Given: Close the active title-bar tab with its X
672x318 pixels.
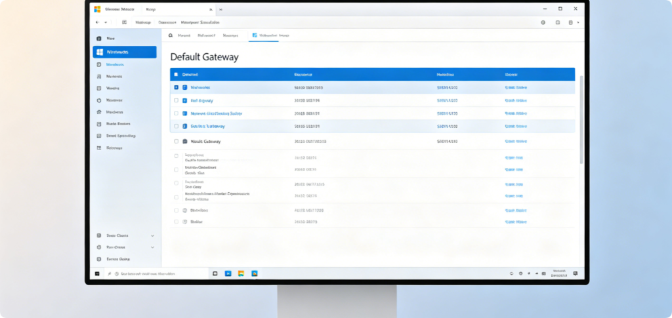Looking at the screenshot, I should 211,9.
